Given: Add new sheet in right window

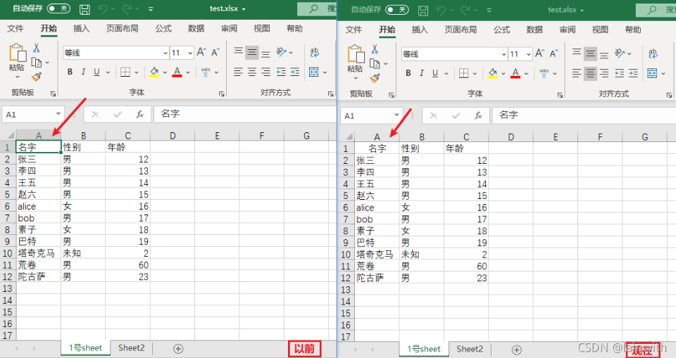Looking at the screenshot, I should pos(516,350).
